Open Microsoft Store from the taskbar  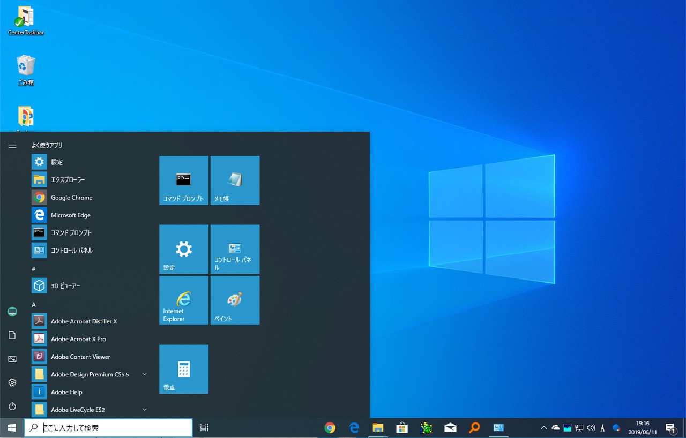point(402,428)
